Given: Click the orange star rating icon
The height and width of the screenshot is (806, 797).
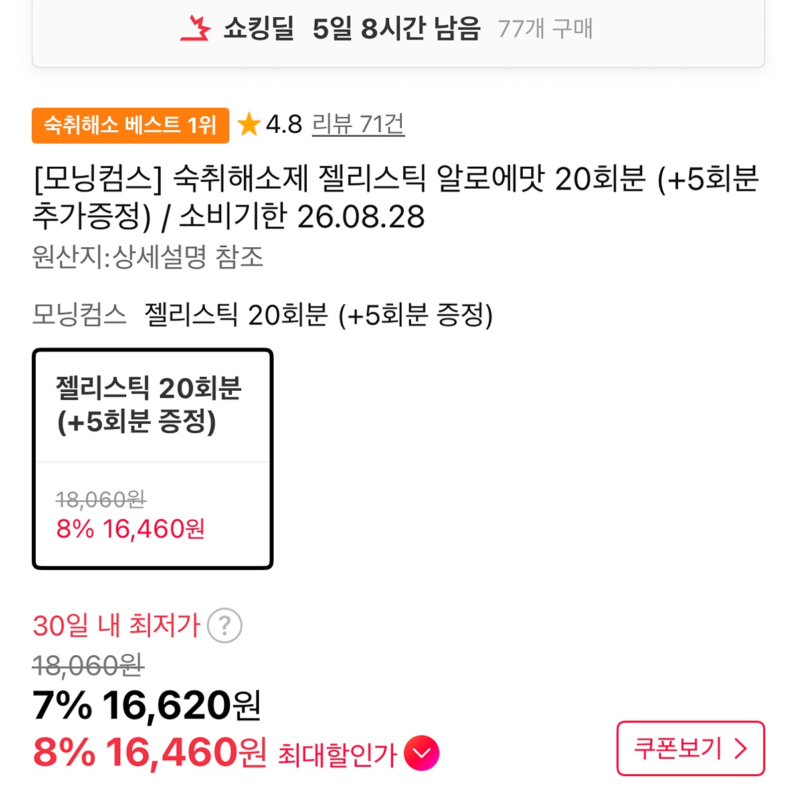Looking at the screenshot, I should coord(248,124).
